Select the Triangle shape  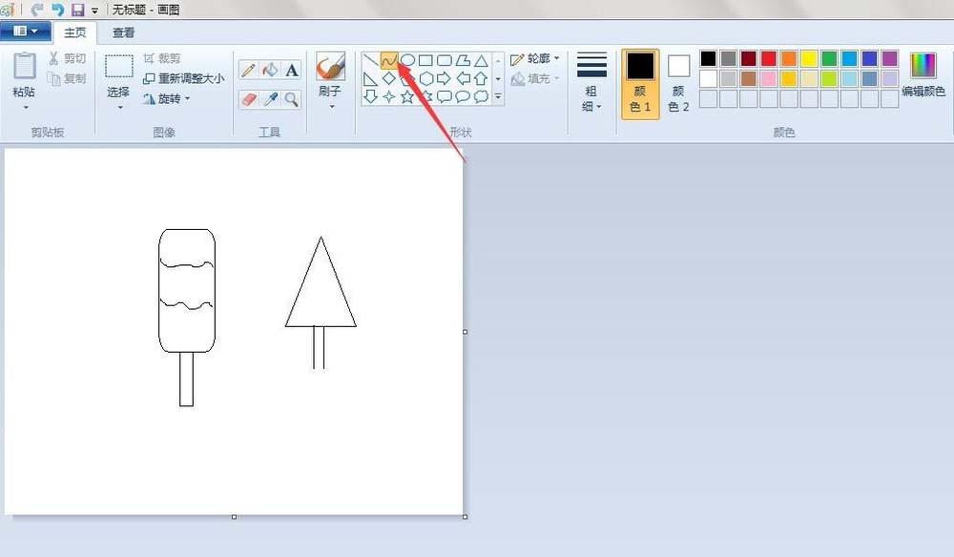pos(481,60)
